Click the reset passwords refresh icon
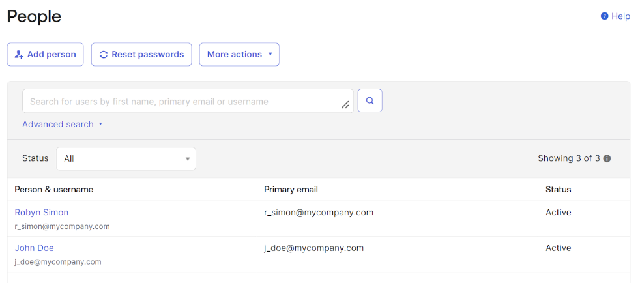 click(103, 55)
